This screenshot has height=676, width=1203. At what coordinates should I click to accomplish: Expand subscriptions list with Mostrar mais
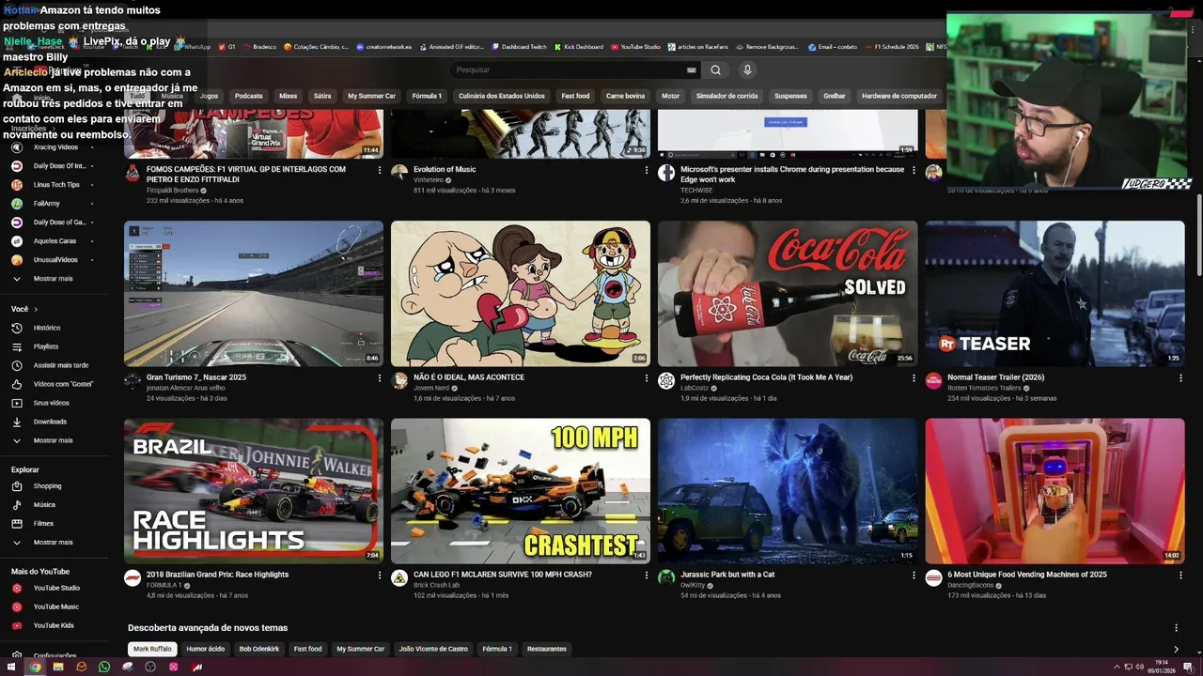(53, 279)
